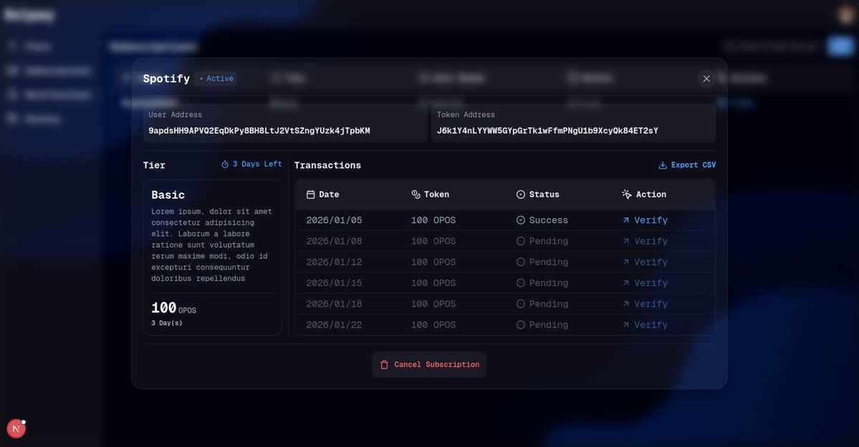Click the Active status badge
Viewport: 859px width, 447px height.
[x=216, y=78]
